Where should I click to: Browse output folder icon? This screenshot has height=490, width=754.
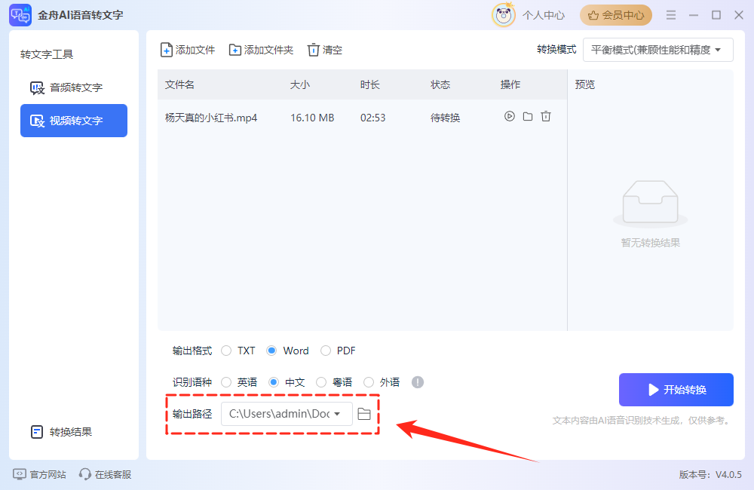364,414
